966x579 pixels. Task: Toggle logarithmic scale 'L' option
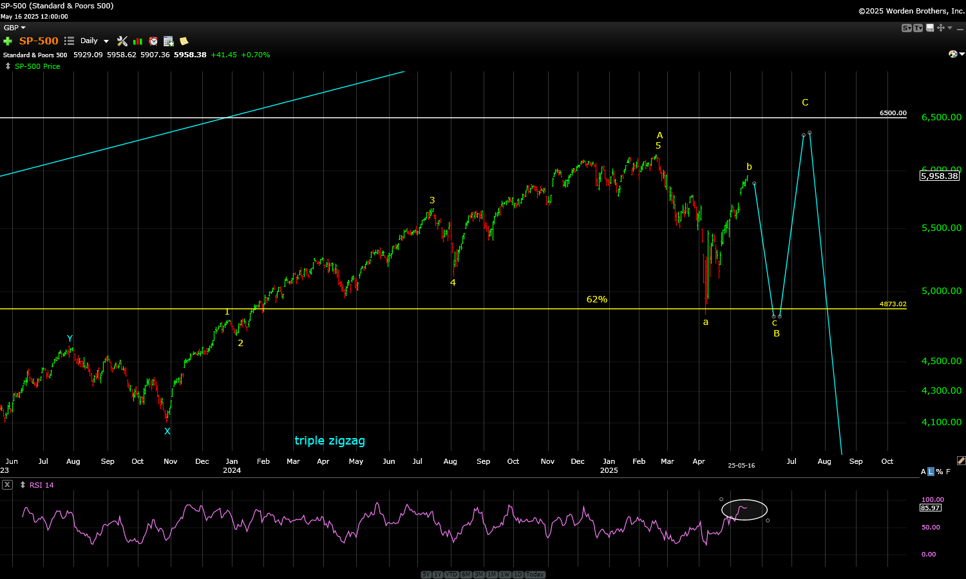(x=931, y=472)
